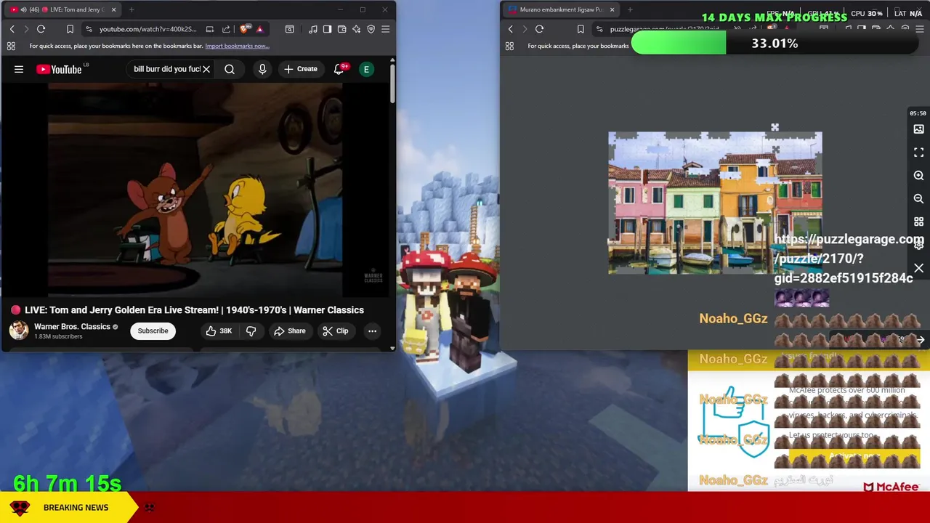
Task: Open the apps grid in puzzle window bookmarks bar
Action: 509,46
